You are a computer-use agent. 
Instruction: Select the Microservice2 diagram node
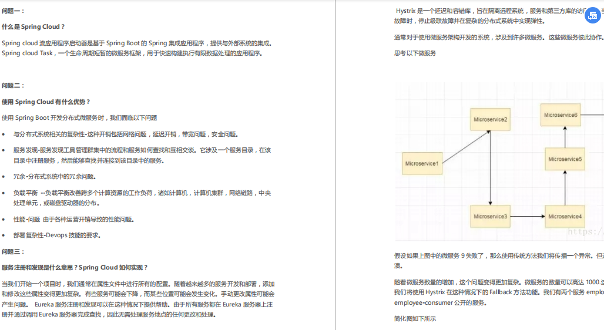click(x=491, y=119)
